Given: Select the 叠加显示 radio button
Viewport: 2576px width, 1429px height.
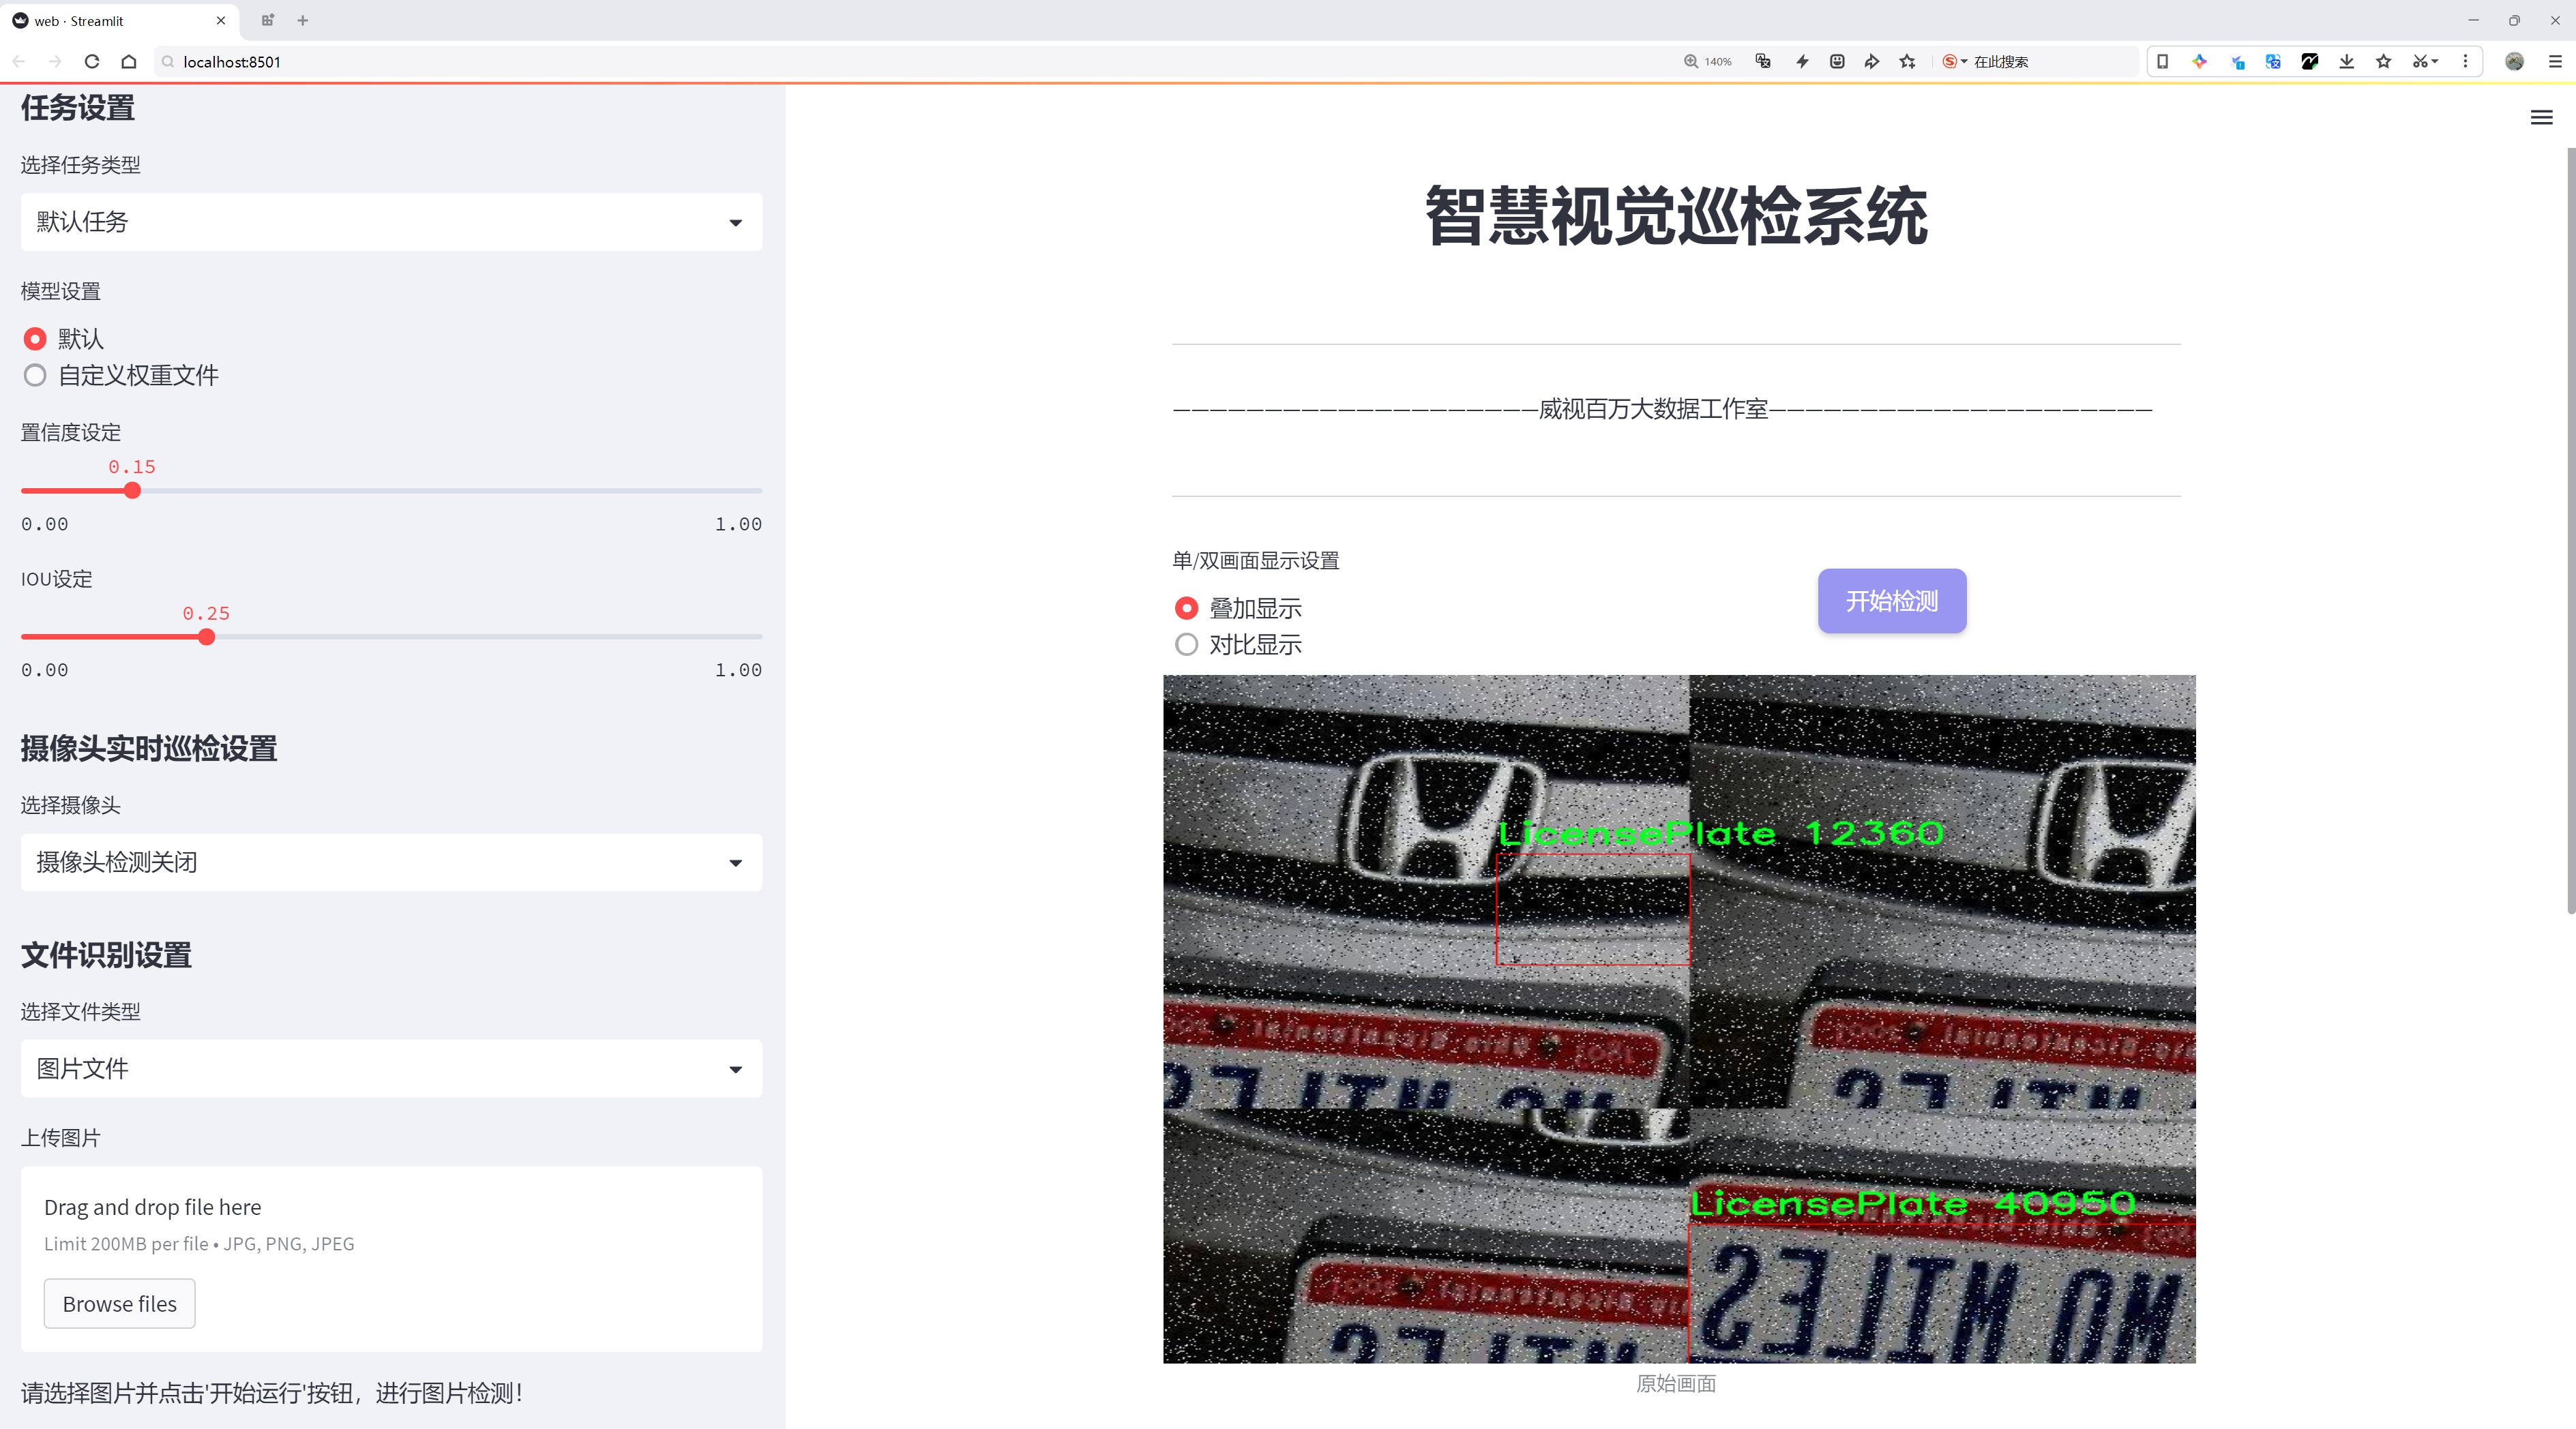Looking at the screenshot, I should [x=1186, y=607].
